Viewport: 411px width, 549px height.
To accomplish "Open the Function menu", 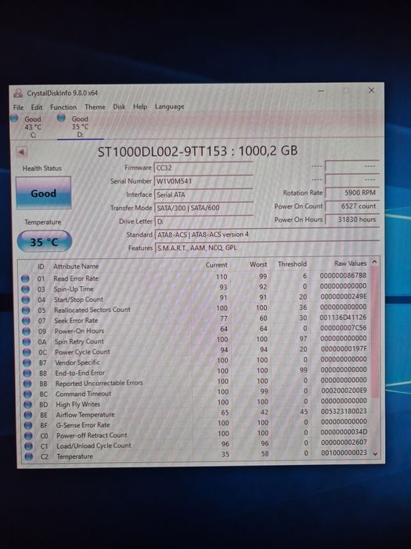I will click(x=63, y=107).
